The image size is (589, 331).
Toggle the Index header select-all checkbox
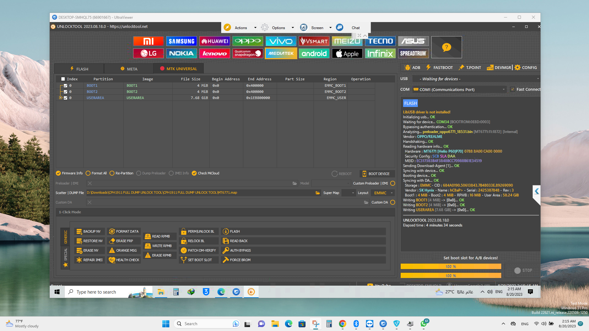coord(63,79)
